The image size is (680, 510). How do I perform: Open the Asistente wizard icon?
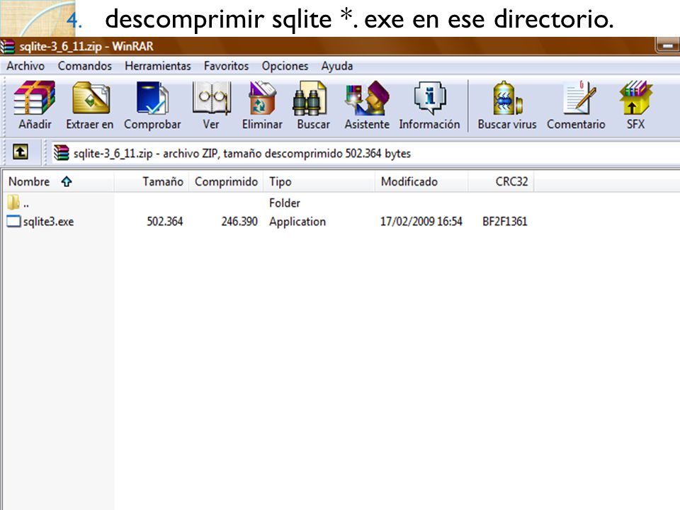[x=367, y=98]
